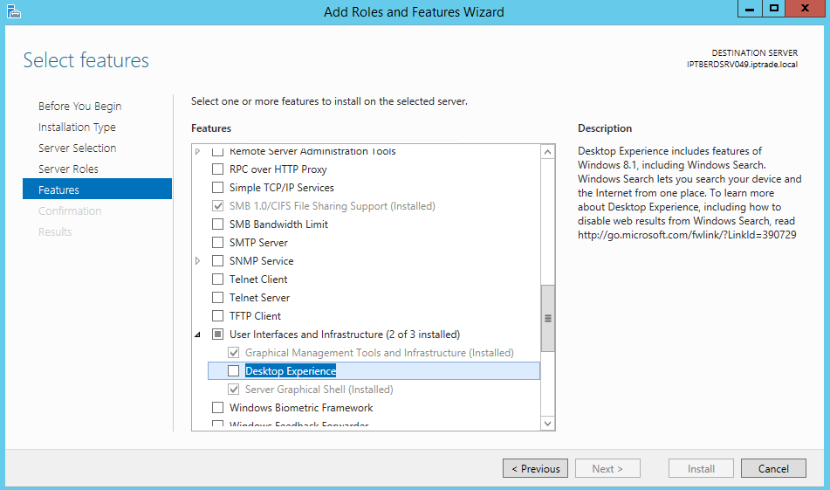Expand the SNMP Service tree node
The height and width of the screenshot is (490, 830).
(x=197, y=260)
